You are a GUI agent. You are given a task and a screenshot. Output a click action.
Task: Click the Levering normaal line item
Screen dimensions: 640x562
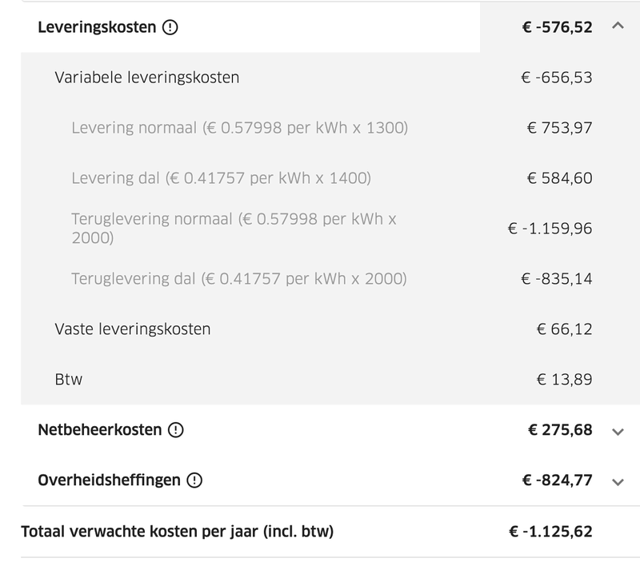(x=239, y=128)
